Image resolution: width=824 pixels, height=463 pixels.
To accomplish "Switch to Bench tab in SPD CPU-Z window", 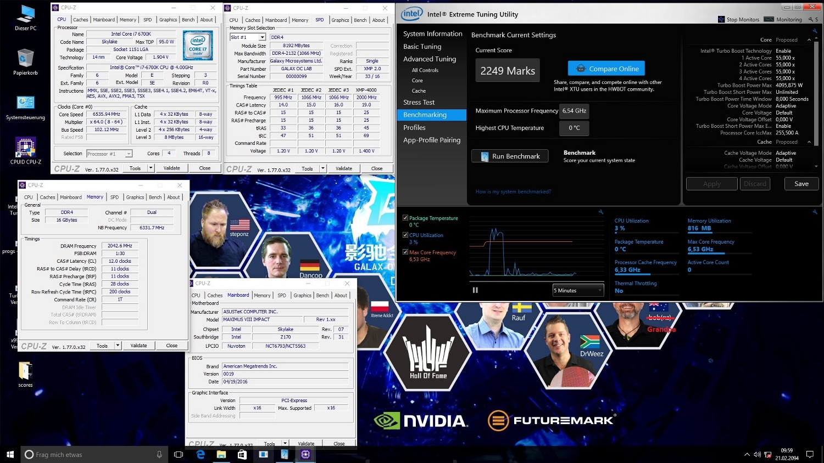I will tap(360, 20).
